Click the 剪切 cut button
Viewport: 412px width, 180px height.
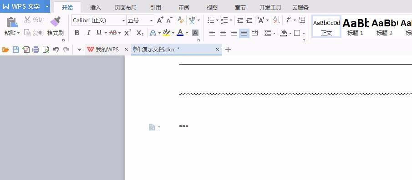tap(34, 20)
